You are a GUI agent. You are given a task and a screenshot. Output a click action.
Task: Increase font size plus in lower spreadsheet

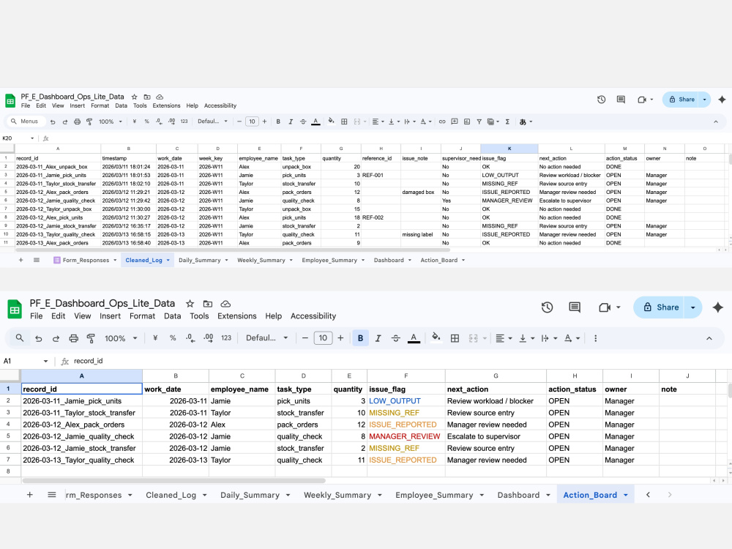click(x=340, y=338)
